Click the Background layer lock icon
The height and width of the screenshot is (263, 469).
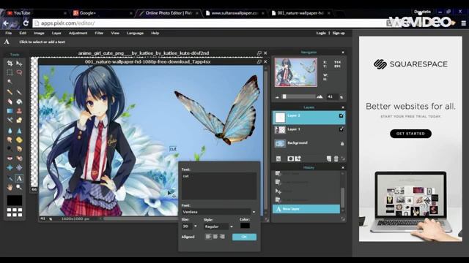(x=342, y=143)
